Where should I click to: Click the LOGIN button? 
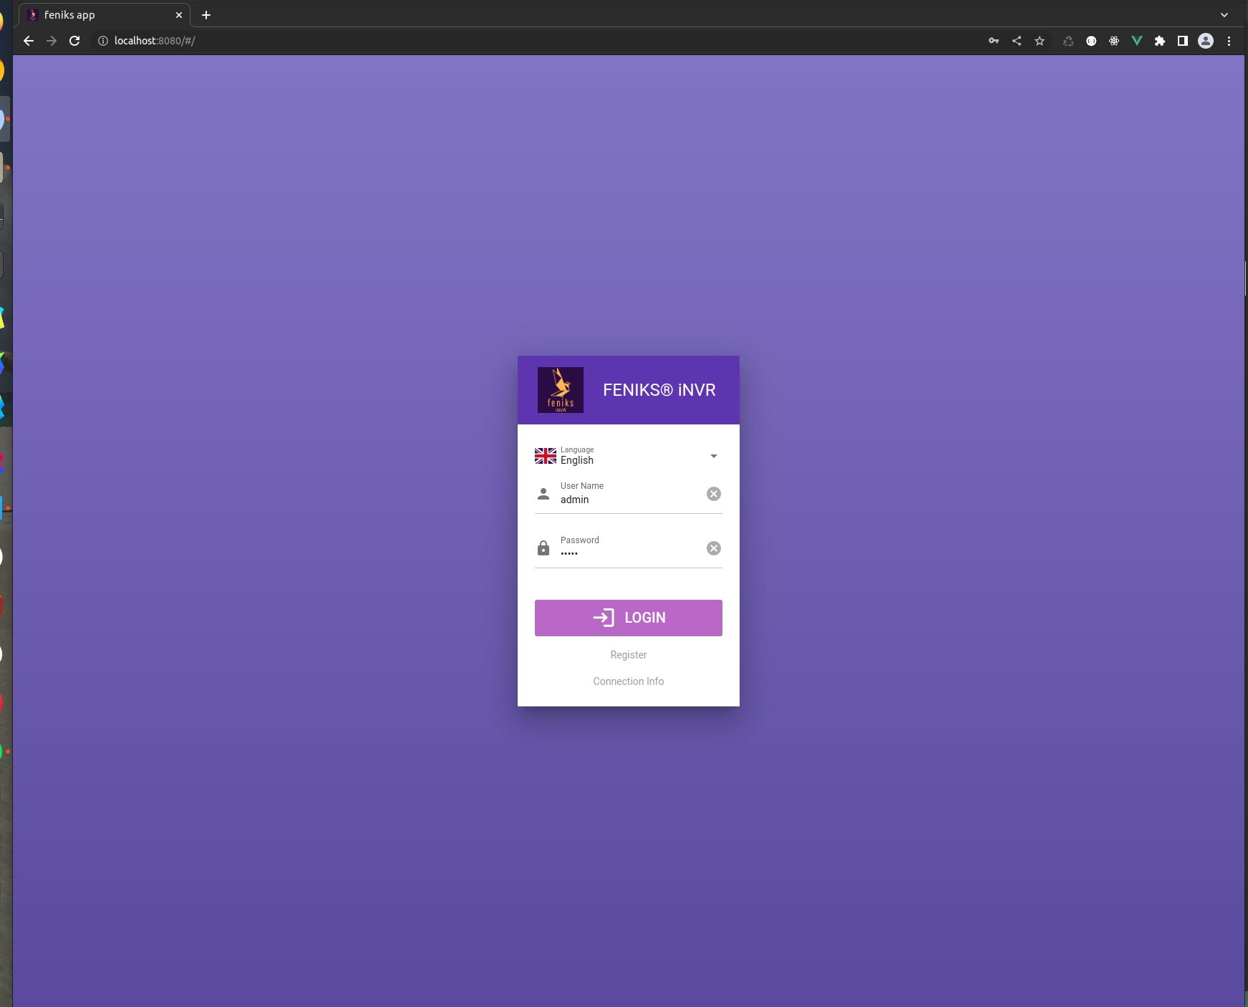coord(628,618)
